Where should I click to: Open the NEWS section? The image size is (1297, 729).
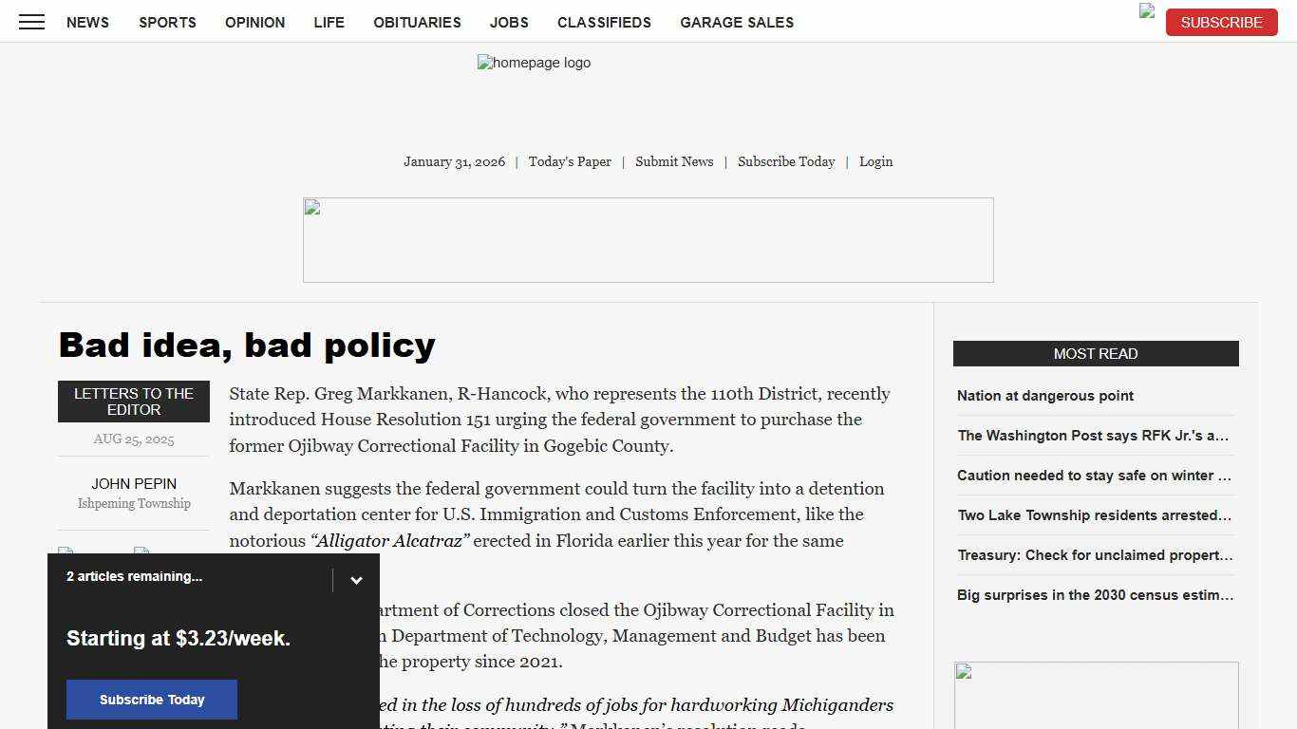tap(87, 22)
